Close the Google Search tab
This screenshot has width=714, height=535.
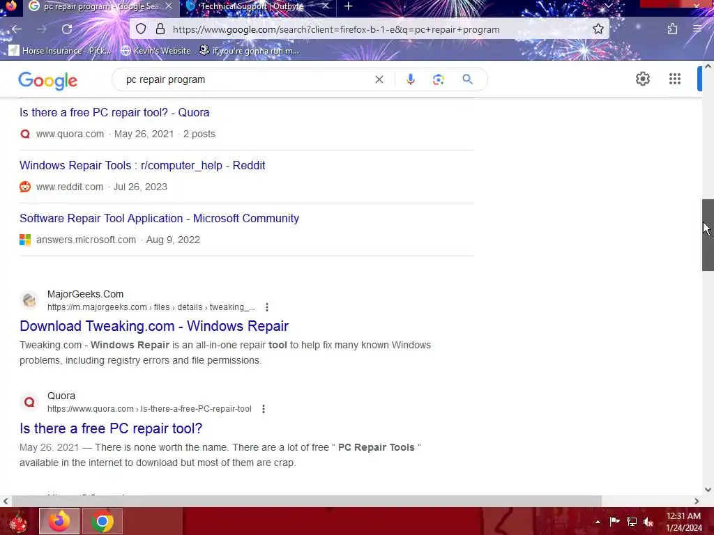(x=169, y=6)
